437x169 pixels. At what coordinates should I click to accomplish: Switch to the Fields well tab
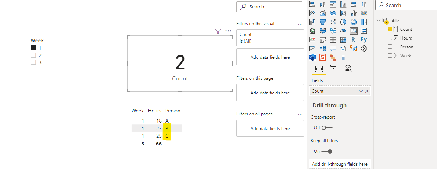point(319,68)
